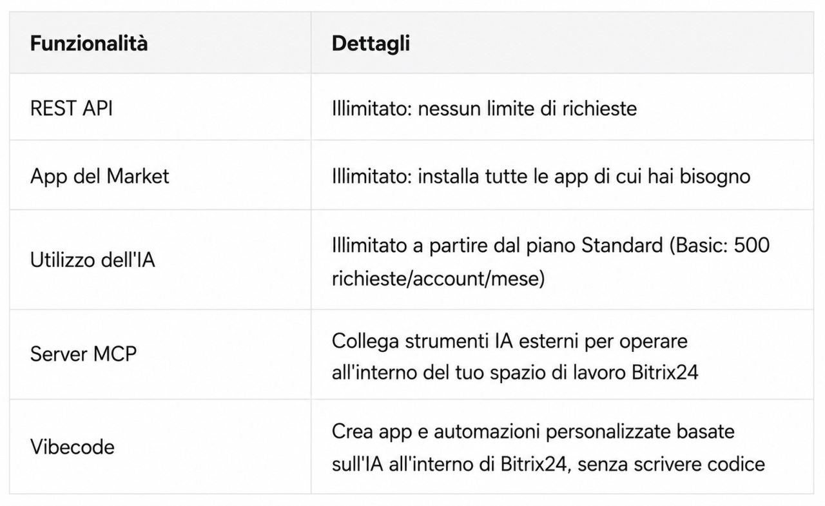Click 'Illimitato: nessun limite di richieste' text
The height and width of the screenshot is (506, 825).
[x=484, y=108]
